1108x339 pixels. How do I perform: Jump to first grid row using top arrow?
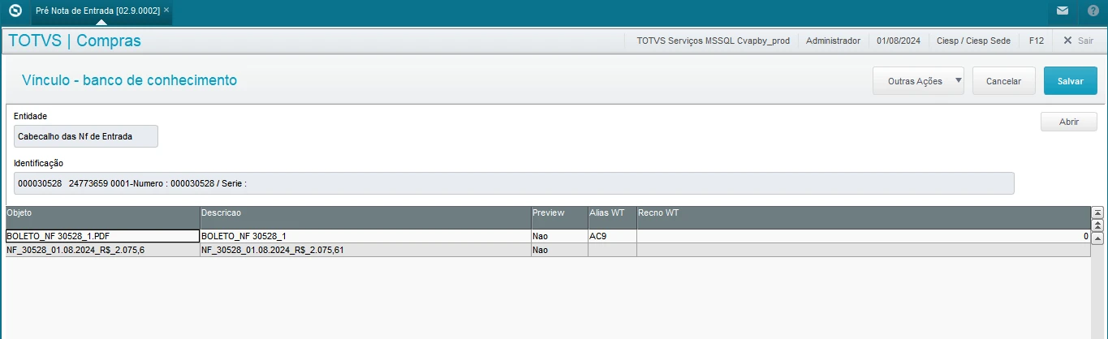click(x=1097, y=212)
